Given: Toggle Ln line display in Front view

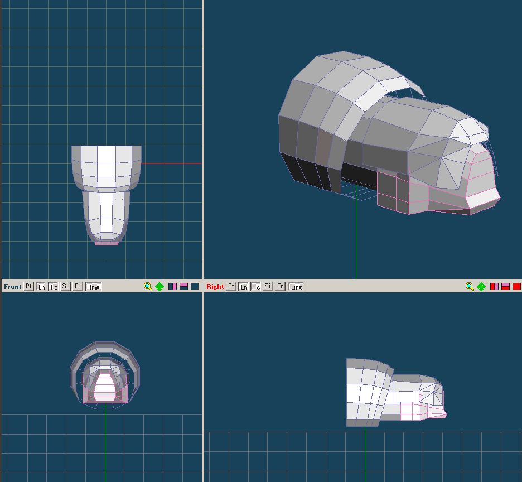Looking at the screenshot, I should (41, 287).
